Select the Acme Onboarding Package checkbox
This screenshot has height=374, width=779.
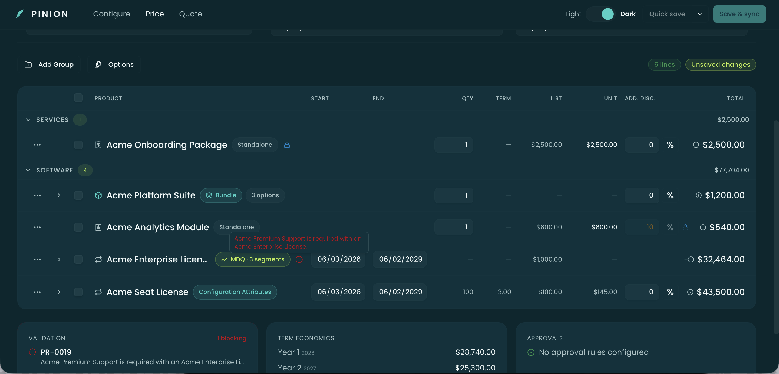pyautogui.click(x=78, y=145)
